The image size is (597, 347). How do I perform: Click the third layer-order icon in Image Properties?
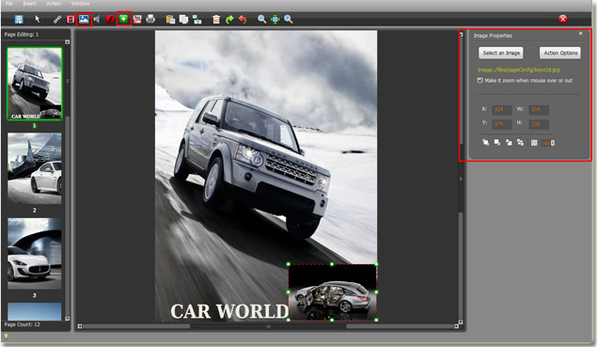coord(509,142)
